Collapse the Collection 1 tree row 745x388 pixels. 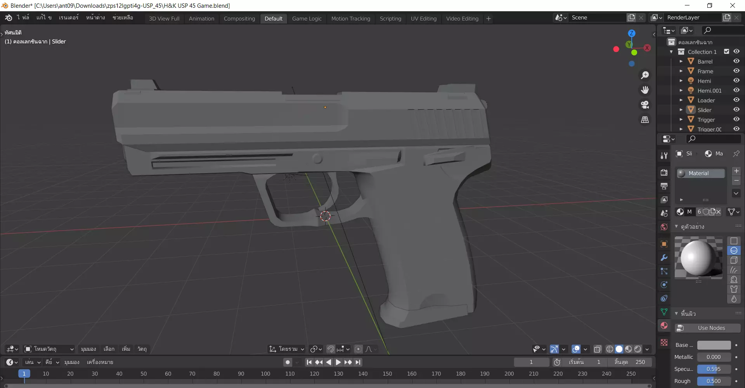click(671, 52)
